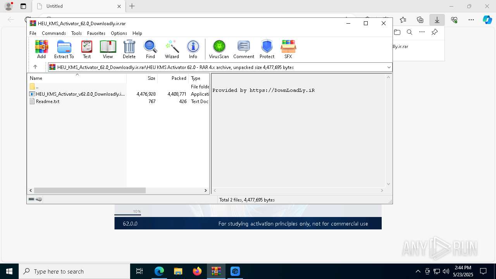Sort files by Size column
This screenshot has width=496, height=279.
coord(142,78)
